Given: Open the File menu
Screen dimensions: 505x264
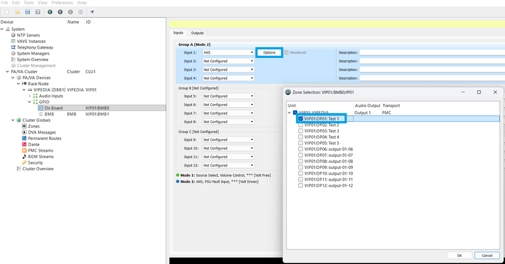Looking at the screenshot, I should tap(4, 3).
